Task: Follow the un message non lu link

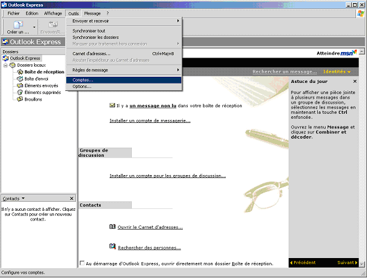Action: pyautogui.click(x=153, y=106)
